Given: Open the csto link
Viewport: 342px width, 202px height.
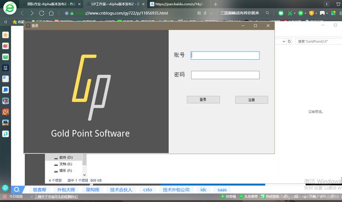Looking at the screenshot, I should pos(148,189).
